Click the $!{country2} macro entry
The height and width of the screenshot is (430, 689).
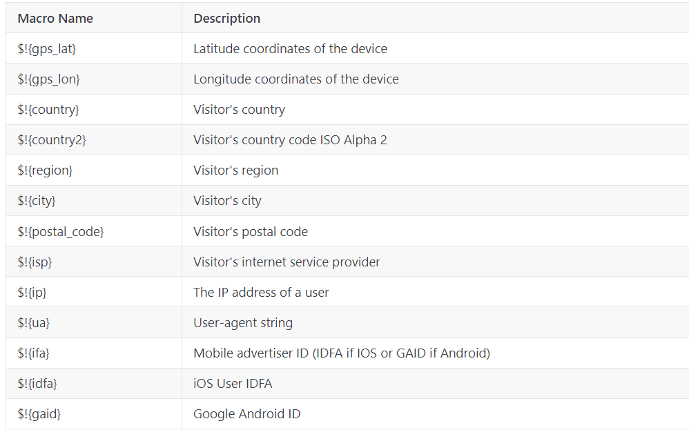coord(51,140)
